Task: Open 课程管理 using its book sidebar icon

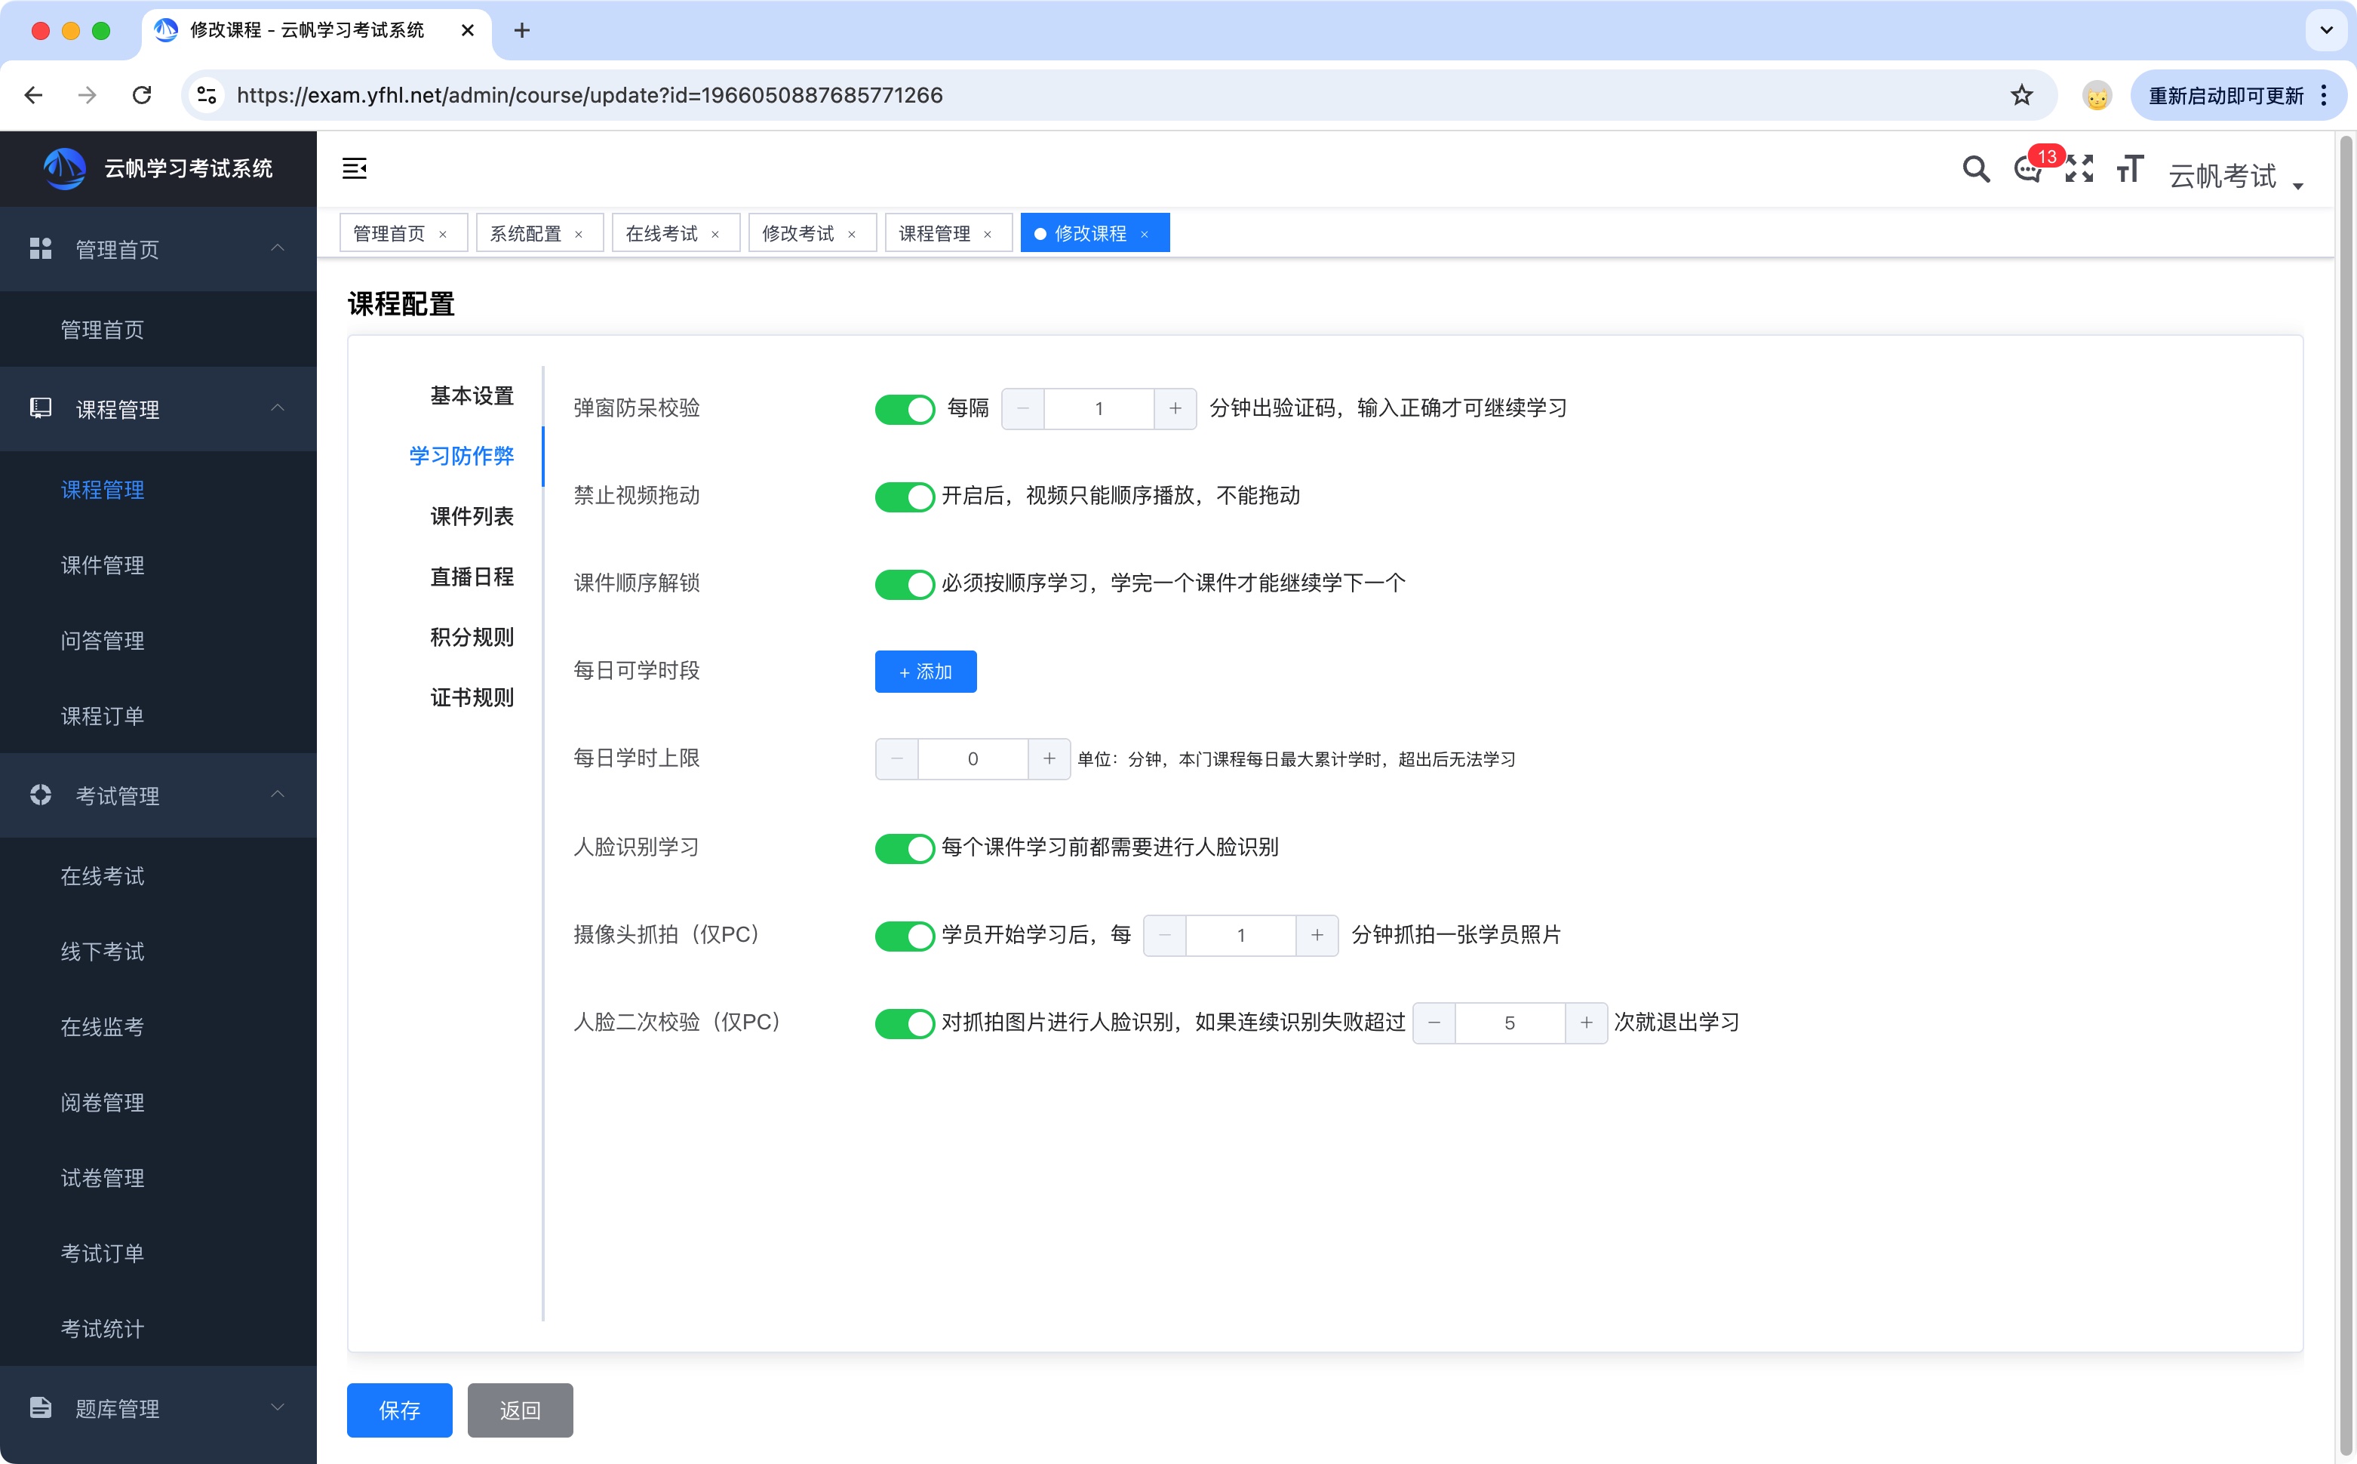Action: point(41,408)
